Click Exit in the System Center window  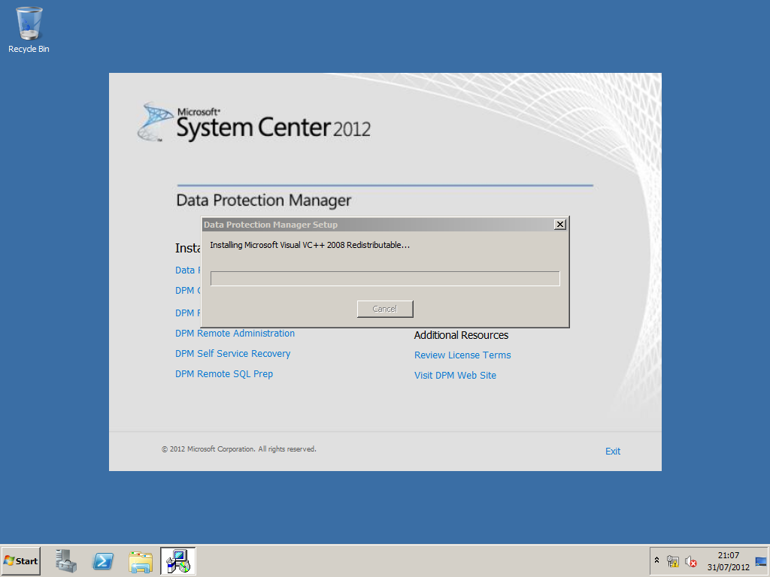pyautogui.click(x=612, y=451)
